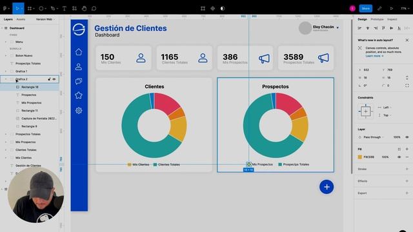Open the Pass through blend mode dropdown
This screenshot has height=232, width=413.
pos(371,137)
